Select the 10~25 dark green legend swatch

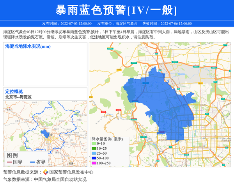point(94,148)
